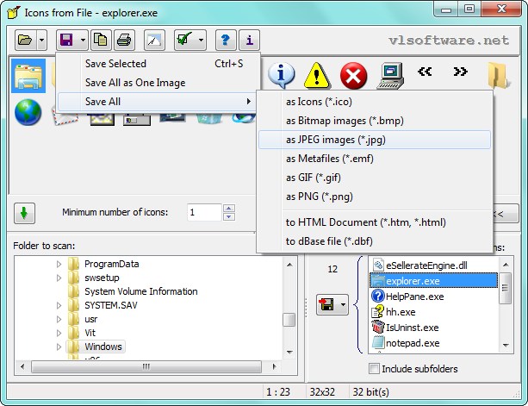Choose Save All as One Image

[x=158, y=83]
